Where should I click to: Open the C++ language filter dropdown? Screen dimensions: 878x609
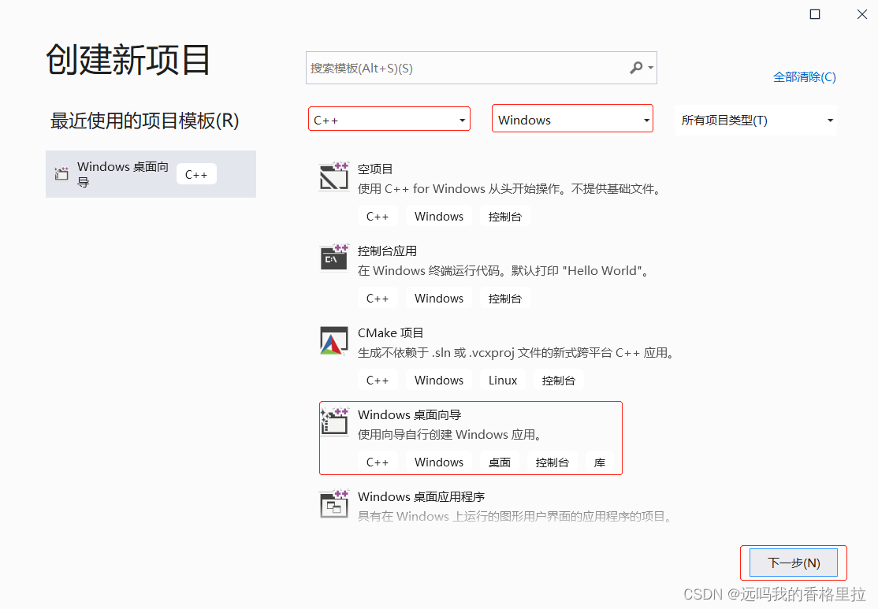click(x=389, y=120)
